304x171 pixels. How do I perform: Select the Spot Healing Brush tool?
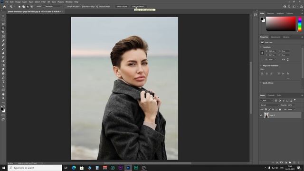(x=3, y=45)
